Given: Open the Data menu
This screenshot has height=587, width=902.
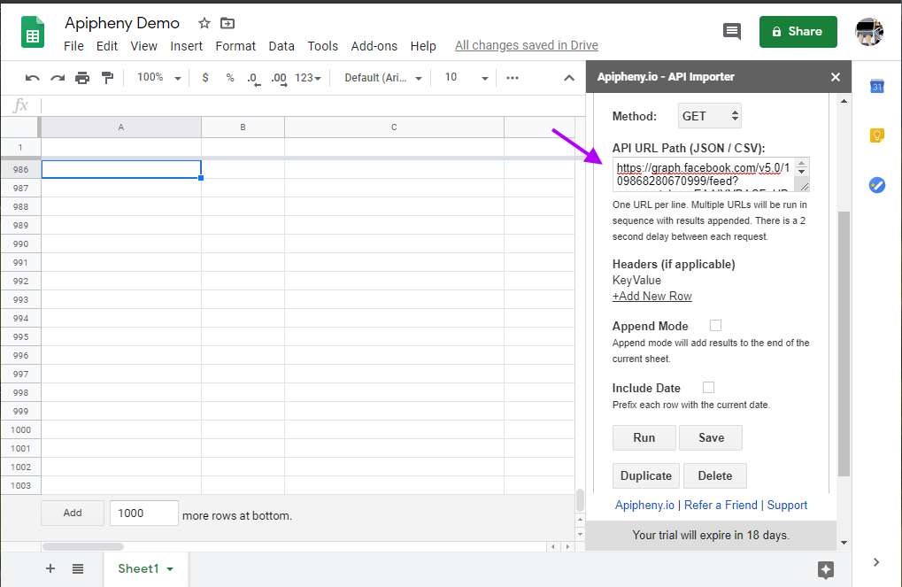Looking at the screenshot, I should click(x=281, y=46).
